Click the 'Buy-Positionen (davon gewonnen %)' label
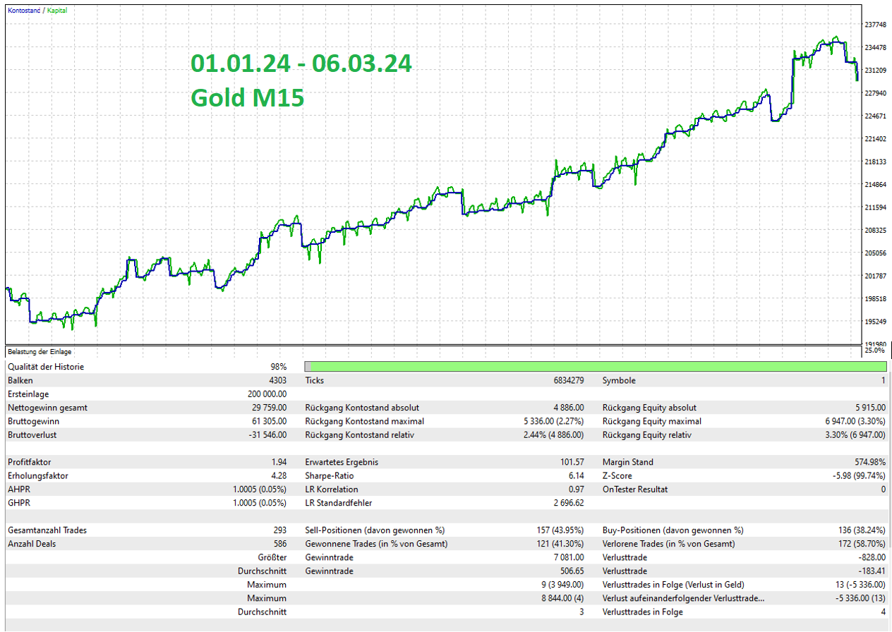This screenshot has height=632, width=892. (673, 530)
